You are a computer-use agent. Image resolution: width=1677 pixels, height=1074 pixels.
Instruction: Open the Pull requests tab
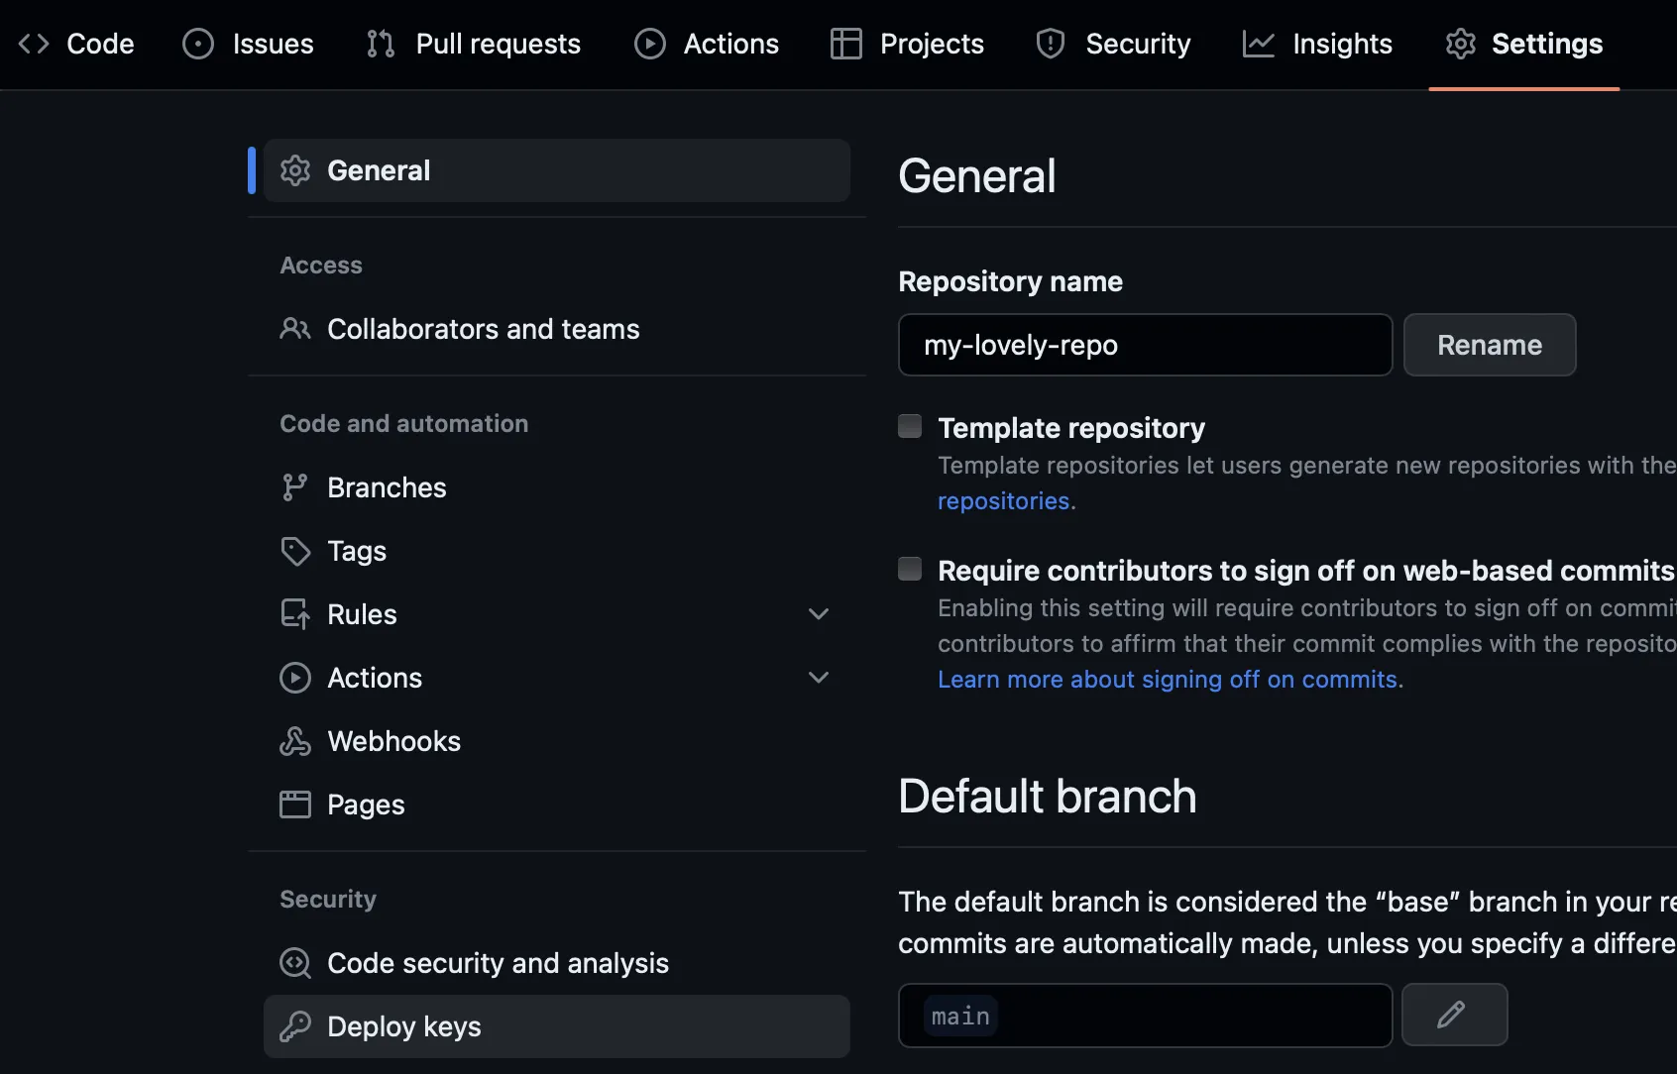point(474,44)
